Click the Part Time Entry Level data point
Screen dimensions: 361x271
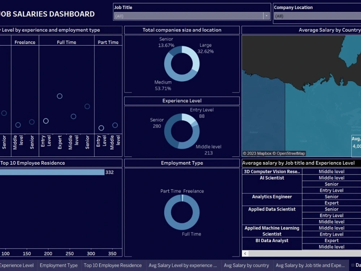tap(101, 128)
